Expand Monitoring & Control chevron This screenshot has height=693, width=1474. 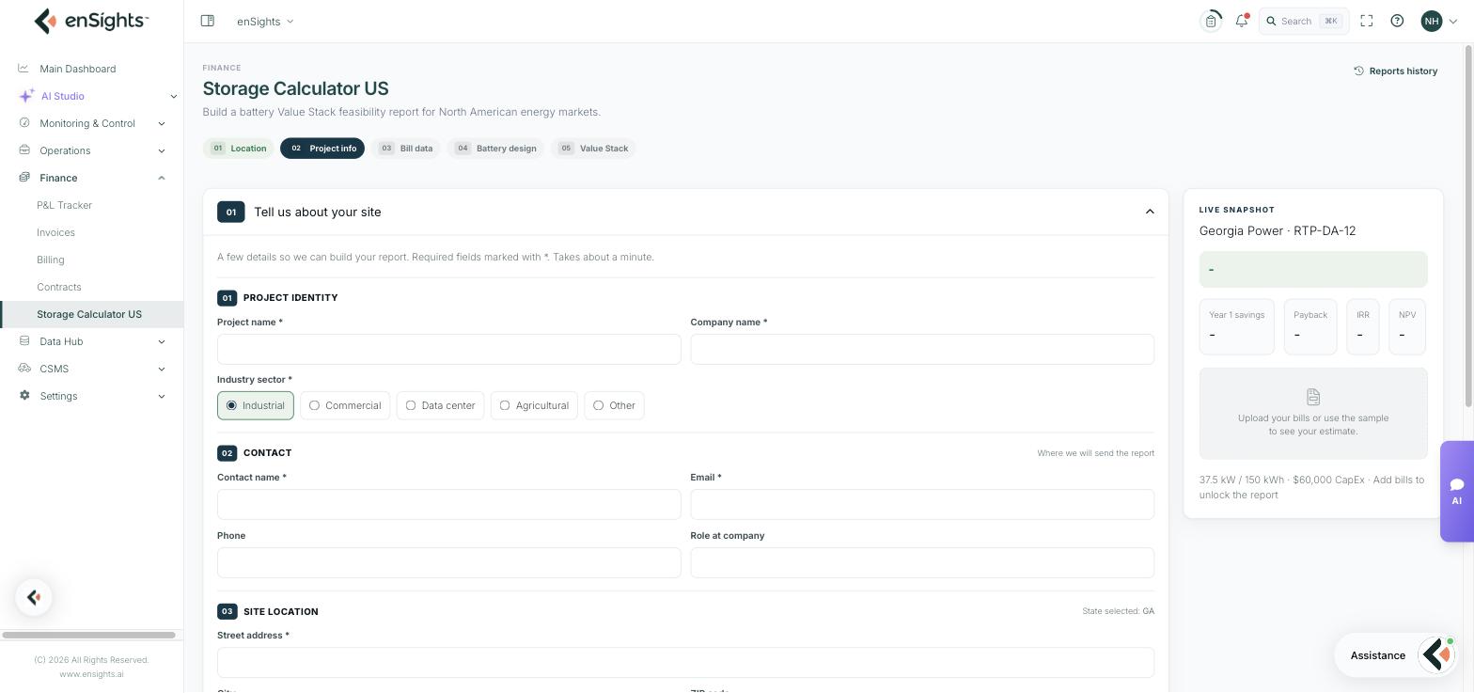click(162, 123)
